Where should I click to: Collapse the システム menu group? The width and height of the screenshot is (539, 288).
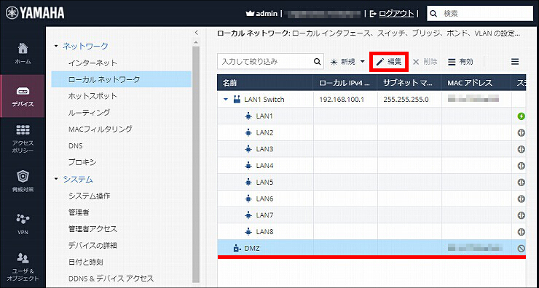pos(56,179)
